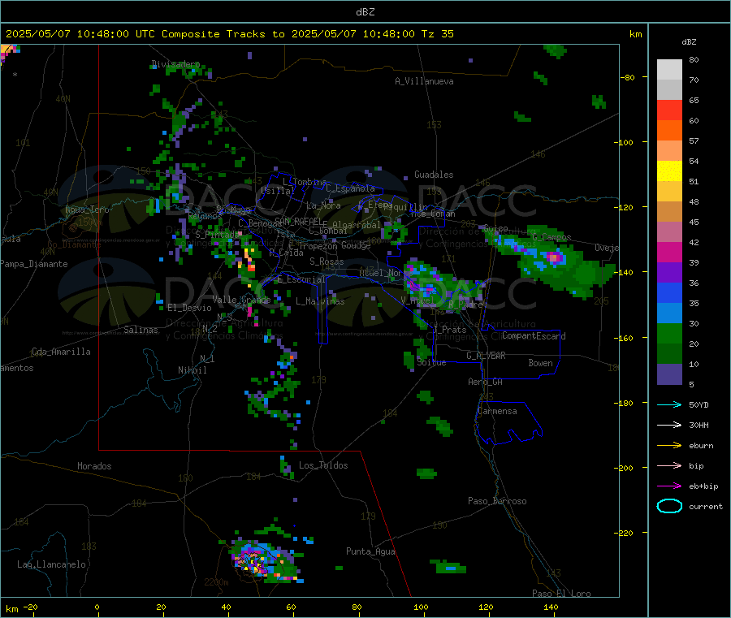Click the 'Soitue' map label
The height and width of the screenshot is (618, 731).
[x=431, y=362]
